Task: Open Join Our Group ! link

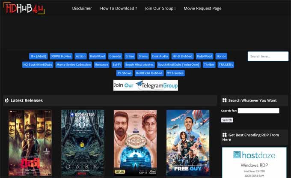Action: tap(160, 9)
